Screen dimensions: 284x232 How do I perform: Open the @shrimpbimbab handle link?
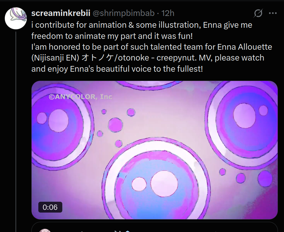point(123,13)
